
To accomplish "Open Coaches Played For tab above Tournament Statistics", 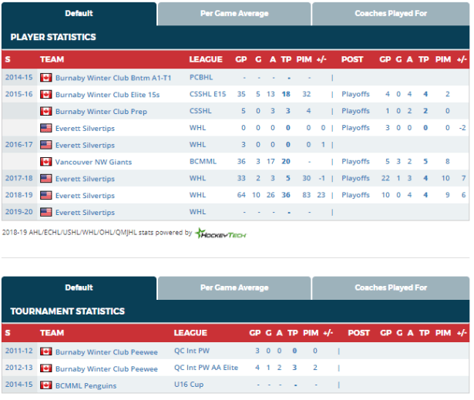I will [x=390, y=287].
